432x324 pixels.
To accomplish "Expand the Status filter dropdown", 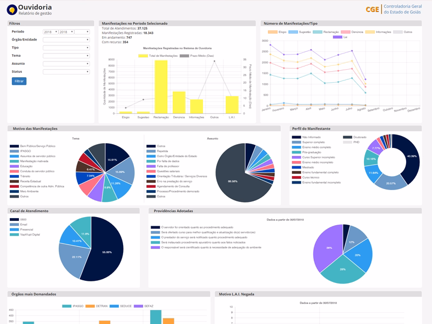I will coord(66,72).
